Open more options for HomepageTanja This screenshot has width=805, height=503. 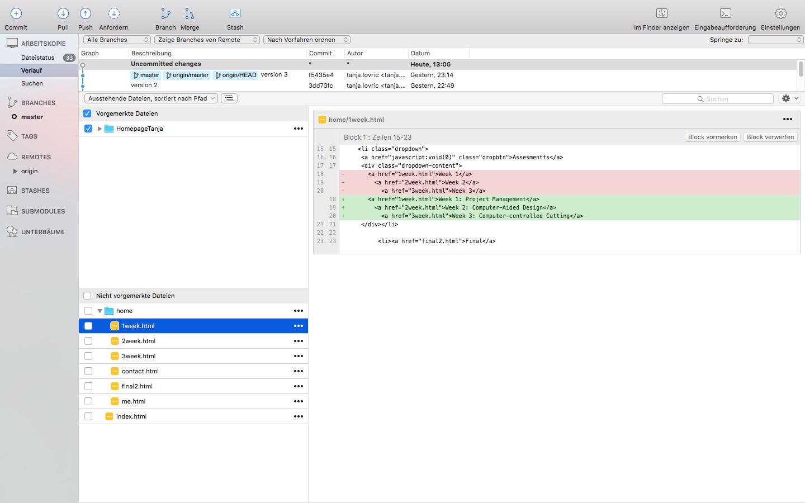click(299, 129)
